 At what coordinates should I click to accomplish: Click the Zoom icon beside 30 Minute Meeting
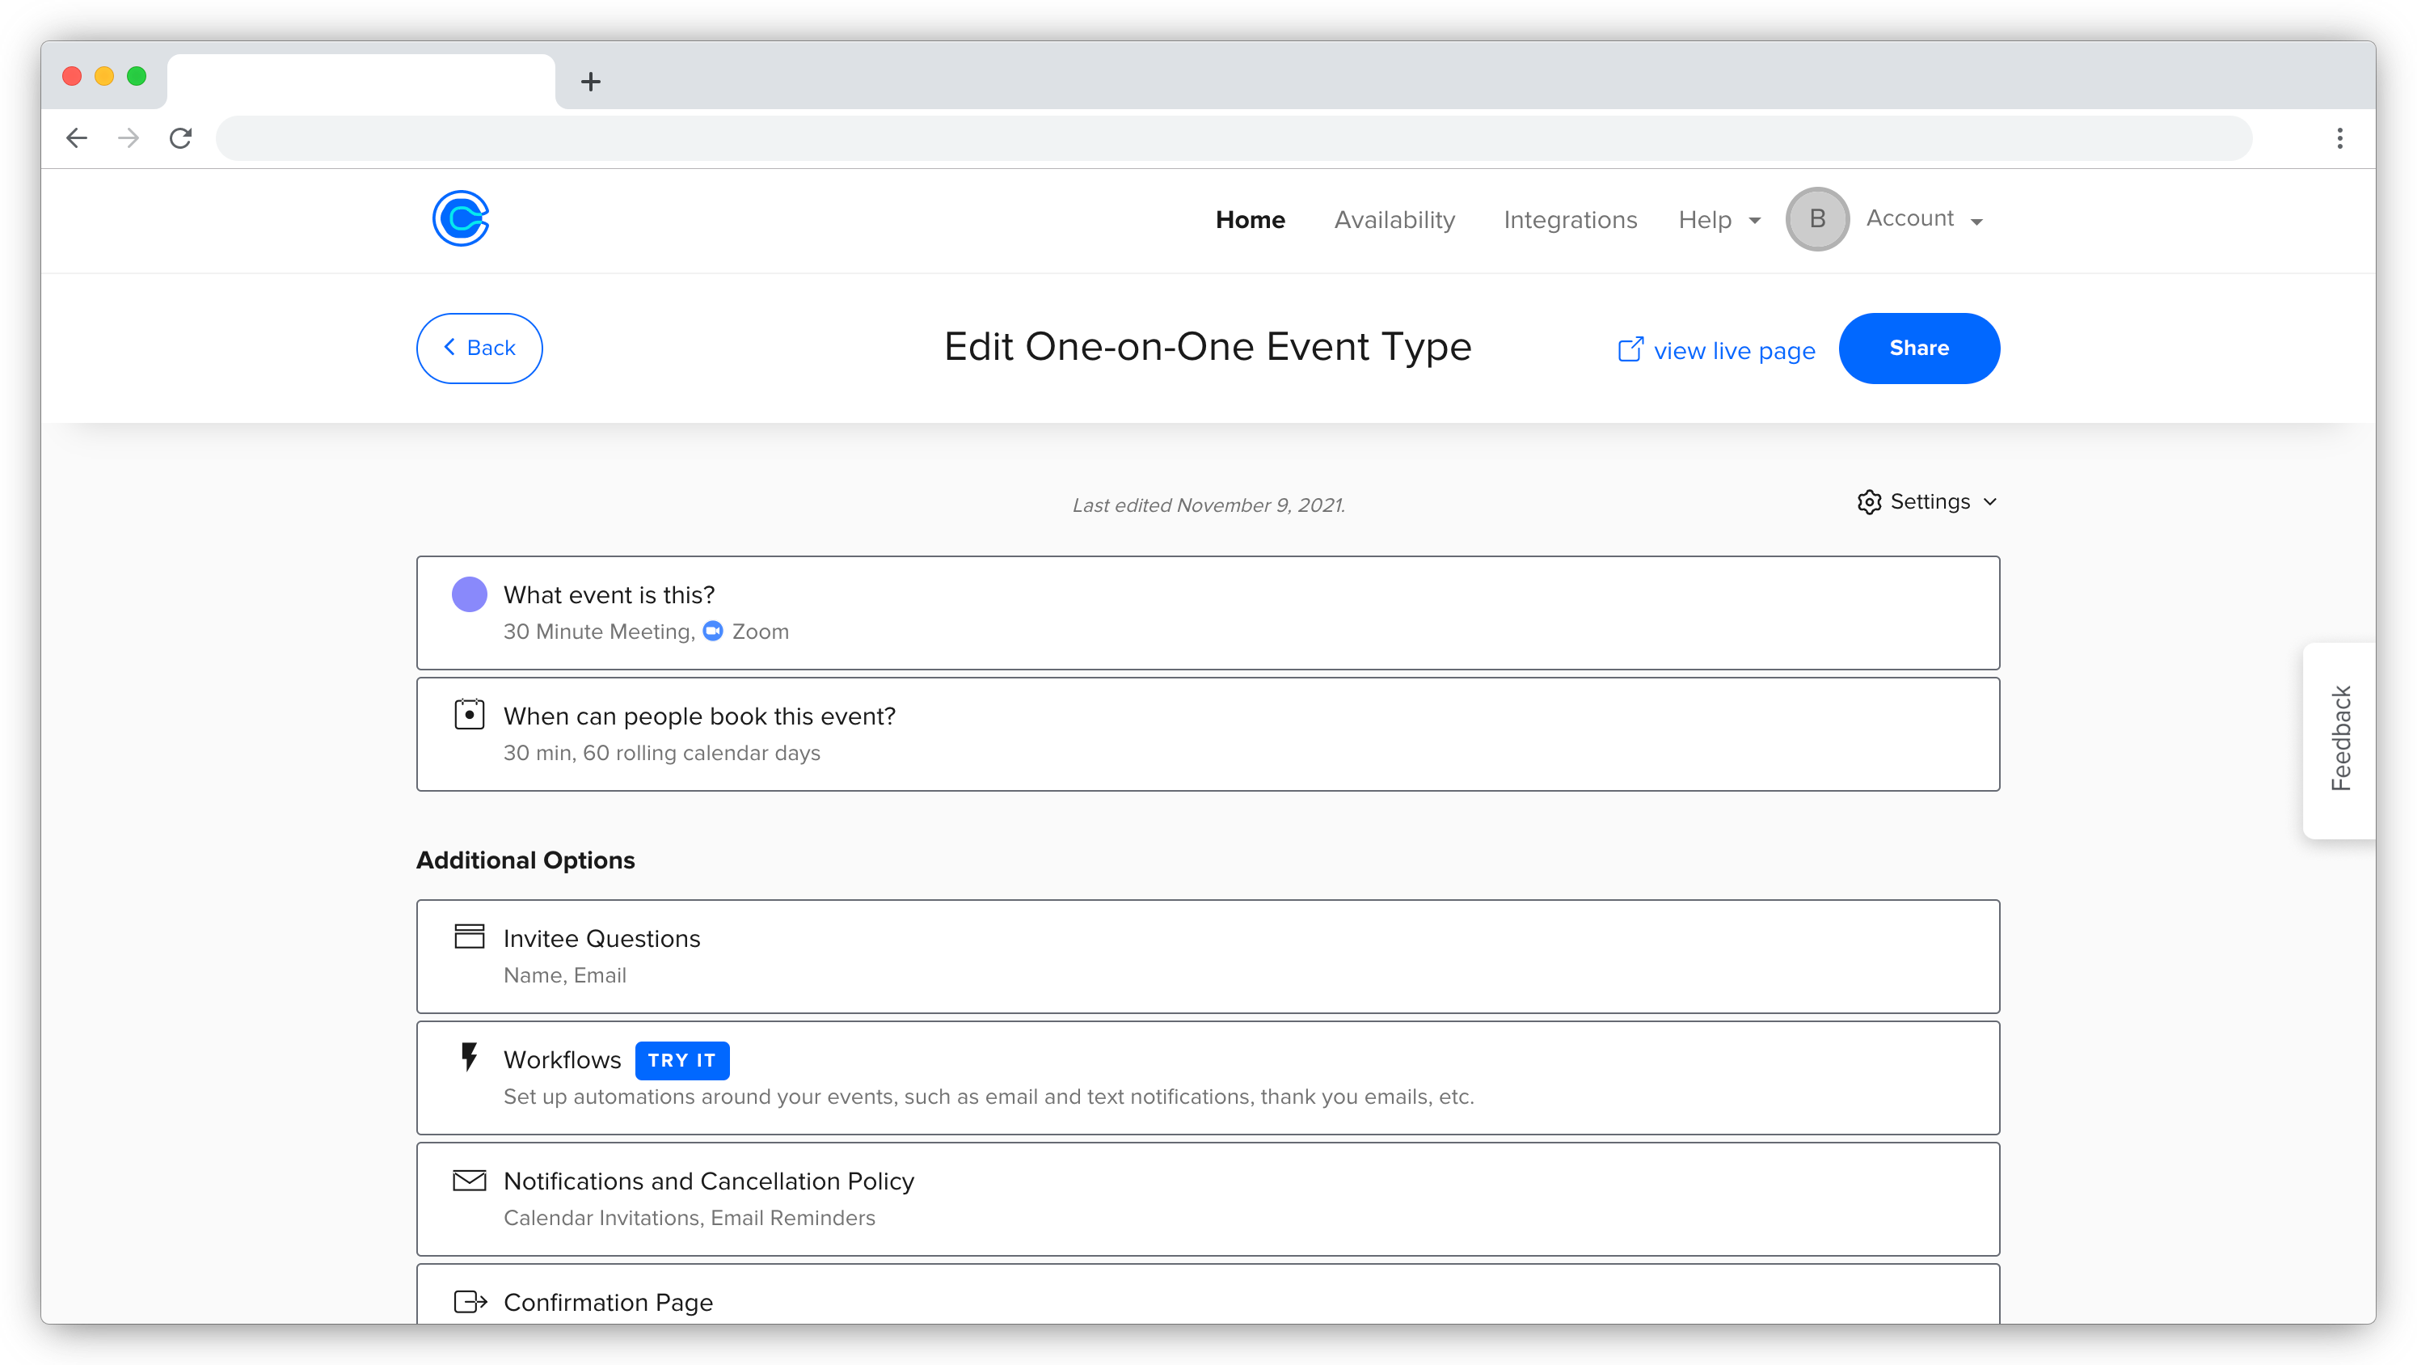(713, 631)
